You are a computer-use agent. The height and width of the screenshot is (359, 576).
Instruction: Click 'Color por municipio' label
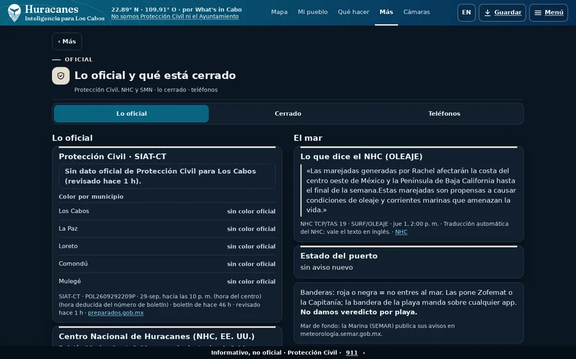[91, 197]
